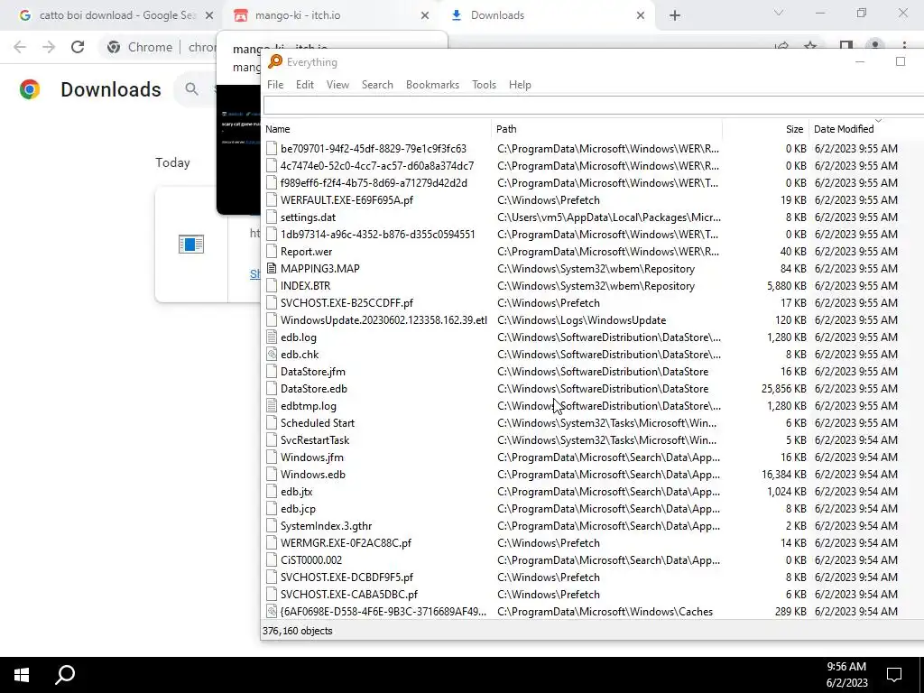Screen dimensions: 924x693
Task: Select the edbtmp.log file icon
Action: 271,405
